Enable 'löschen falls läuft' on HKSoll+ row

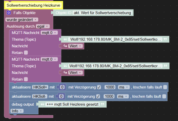click(x=165, y=87)
